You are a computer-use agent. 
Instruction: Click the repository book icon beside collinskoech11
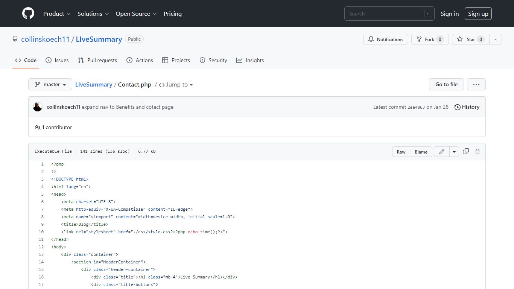tap(15, 39)
